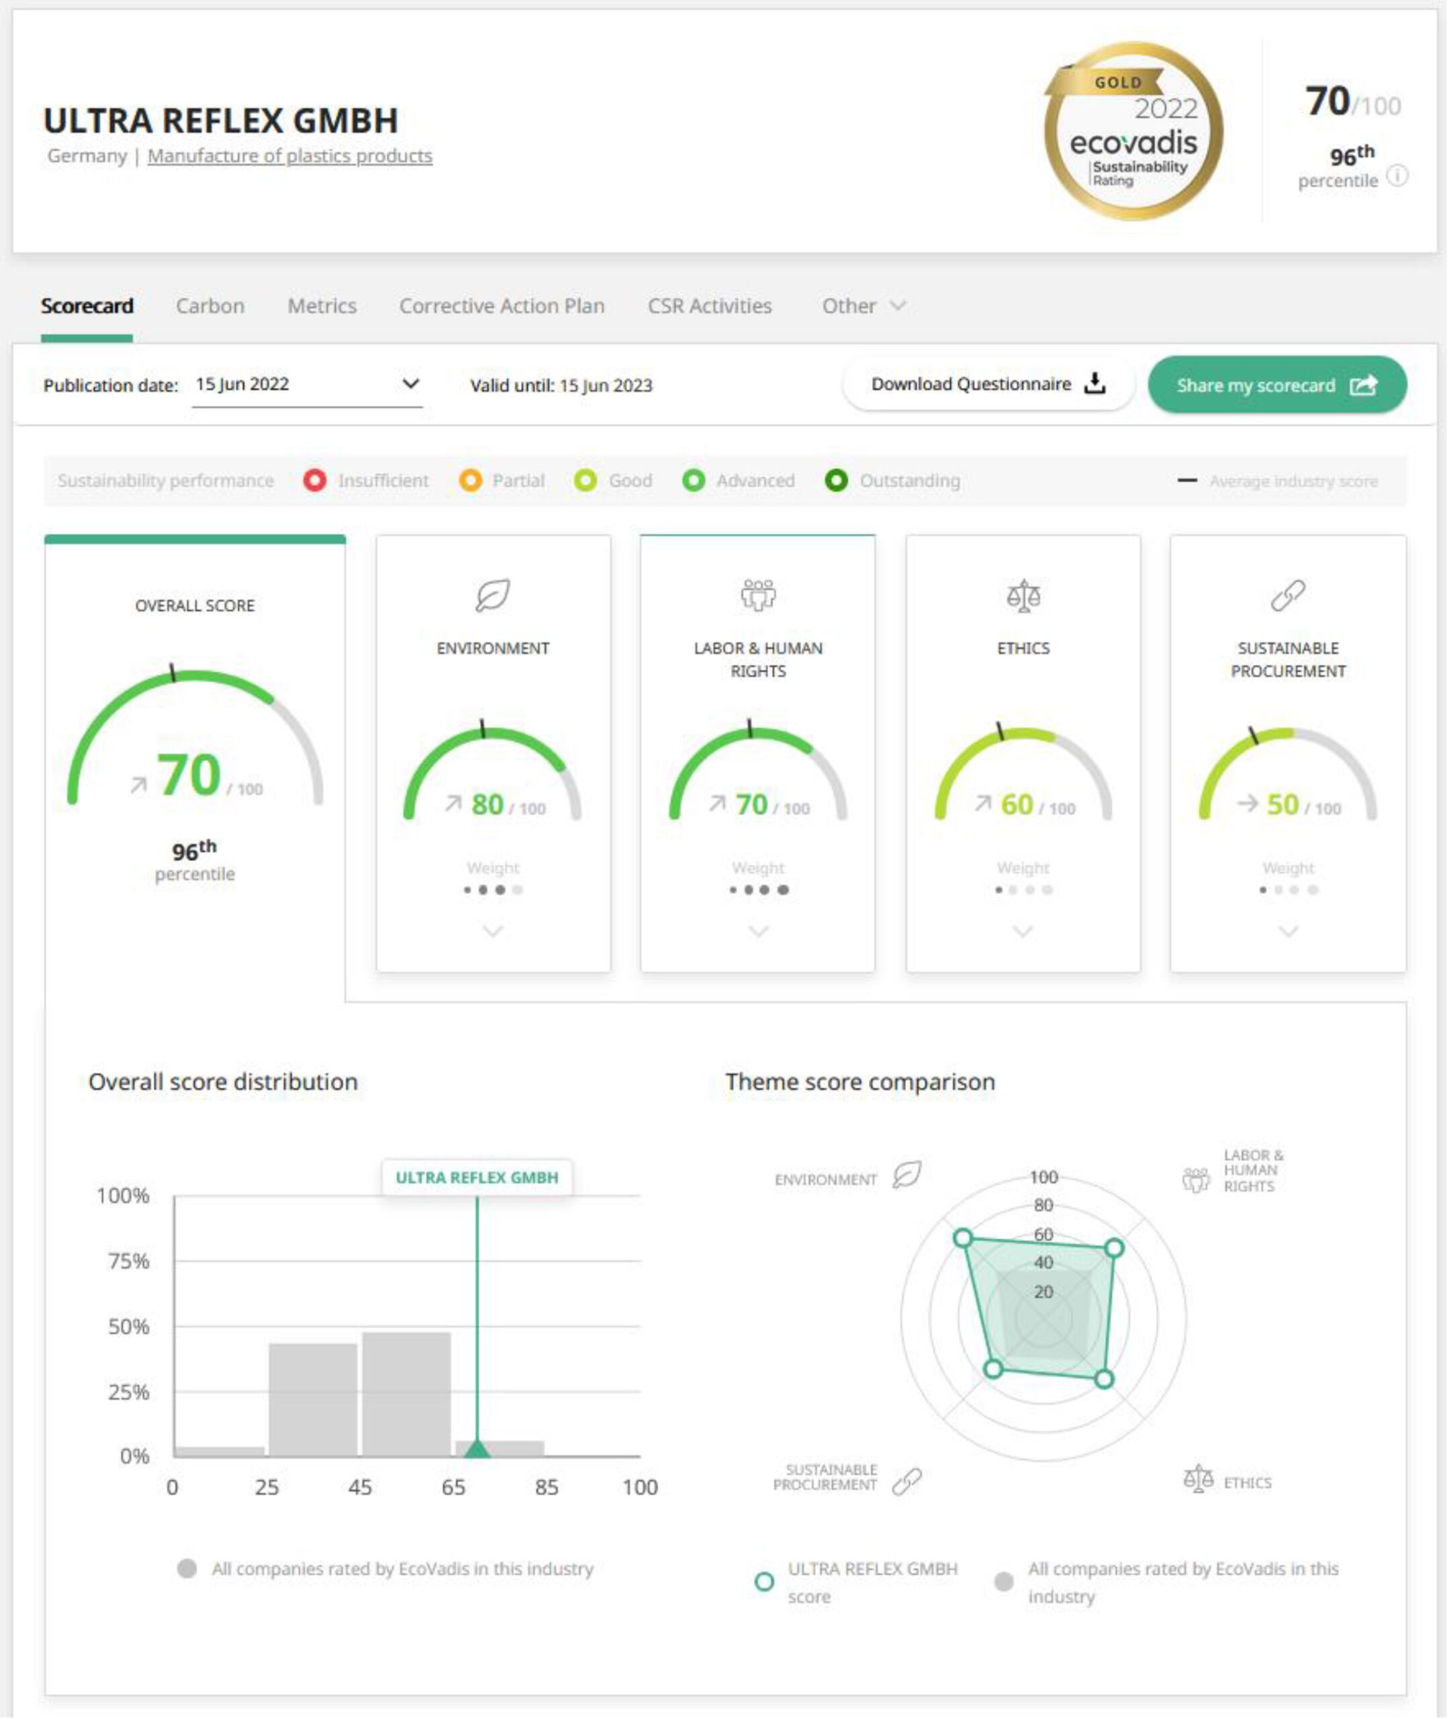Click the radar chart Environment leaf icon
1447x1718 pixels.
[906, 1174]
